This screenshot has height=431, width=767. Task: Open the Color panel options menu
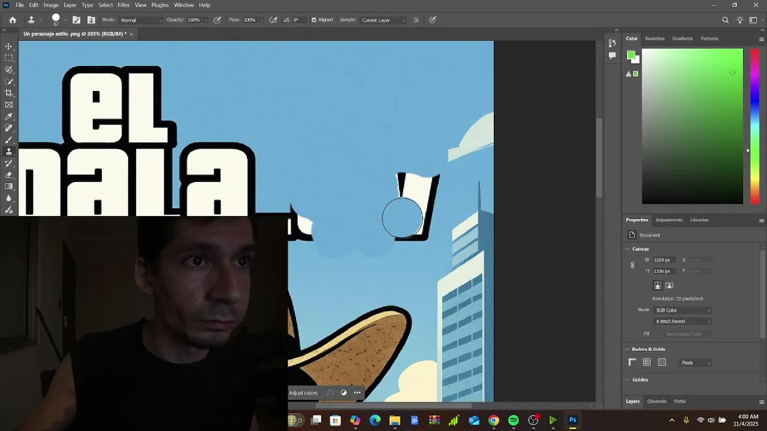coord(762,39)
